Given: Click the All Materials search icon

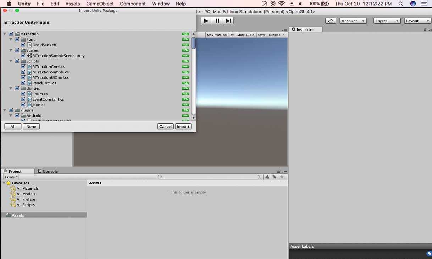Looking at the screenshot, I should [x=13, y=188].
